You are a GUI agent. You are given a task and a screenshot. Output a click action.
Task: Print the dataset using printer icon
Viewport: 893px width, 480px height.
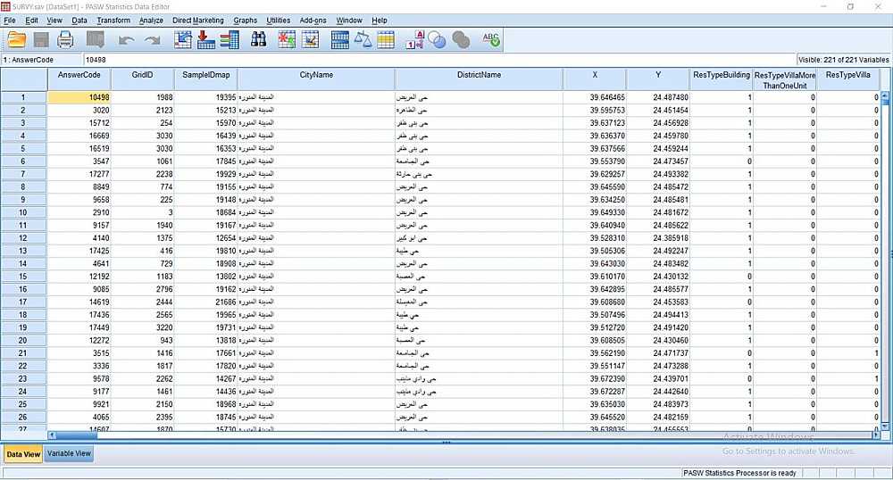tap(65, 40)
